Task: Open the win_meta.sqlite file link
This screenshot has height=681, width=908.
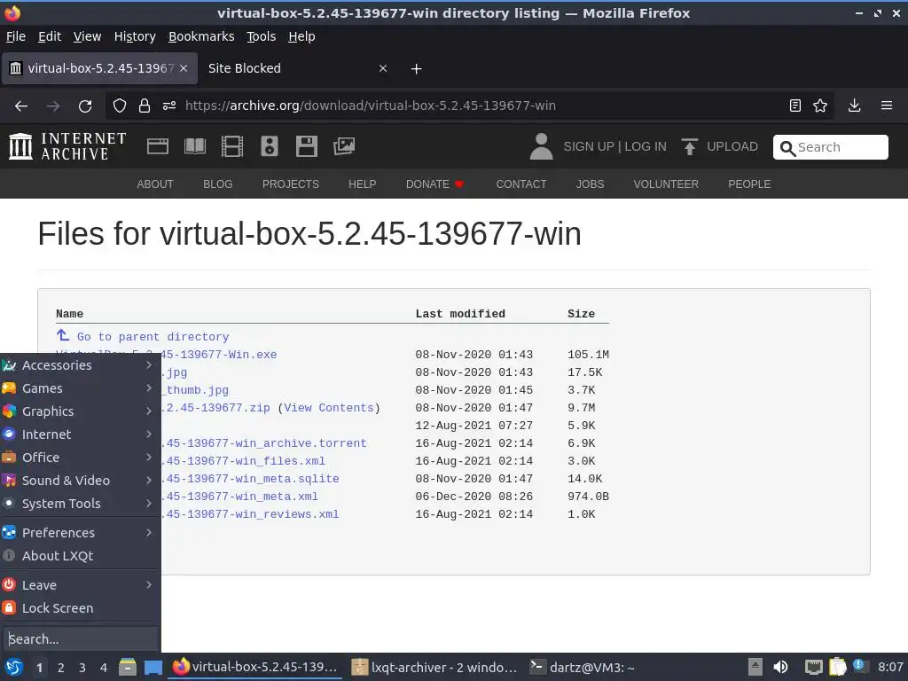Action: [251, 479]
